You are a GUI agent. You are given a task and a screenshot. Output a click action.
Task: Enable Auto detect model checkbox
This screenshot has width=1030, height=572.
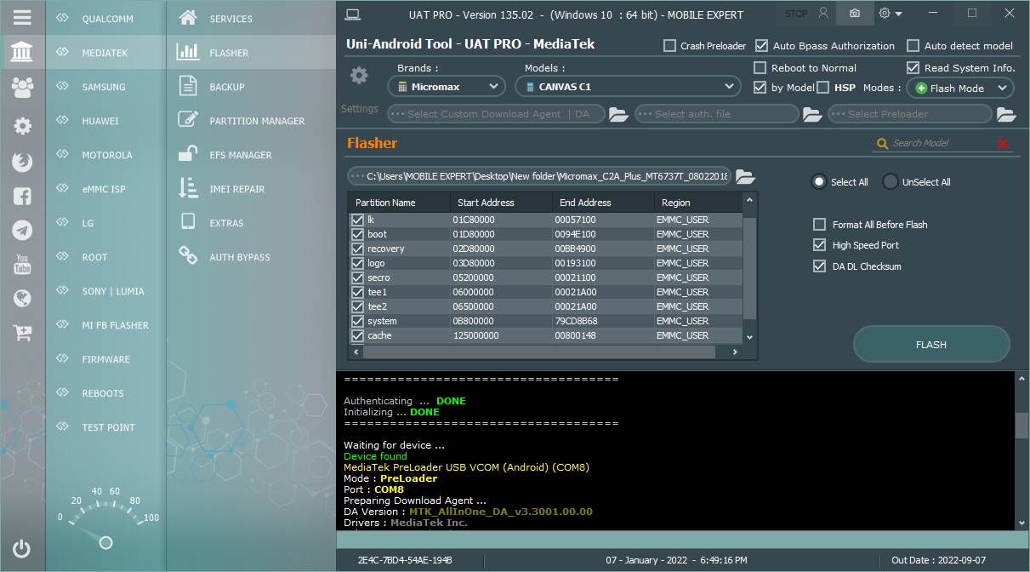[913, 46]
